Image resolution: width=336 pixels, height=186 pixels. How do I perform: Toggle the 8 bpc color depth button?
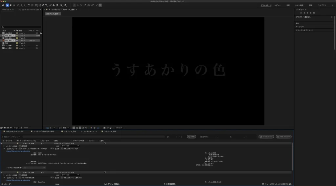(16, 128)
